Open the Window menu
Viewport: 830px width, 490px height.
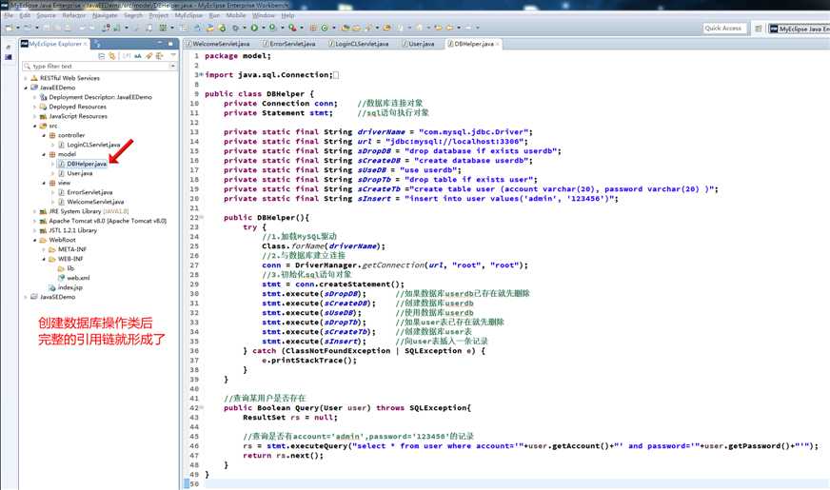point(263,15)
